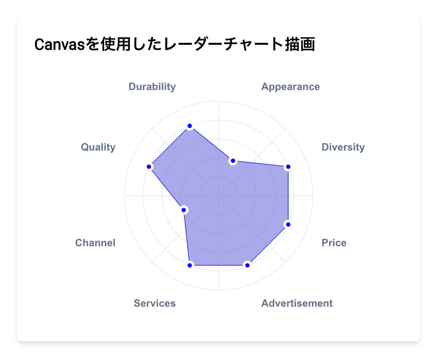The height and width of the screenshot is (356, 438).
Task: Select the Diversity data point marker
Action: tap(287, 167)
